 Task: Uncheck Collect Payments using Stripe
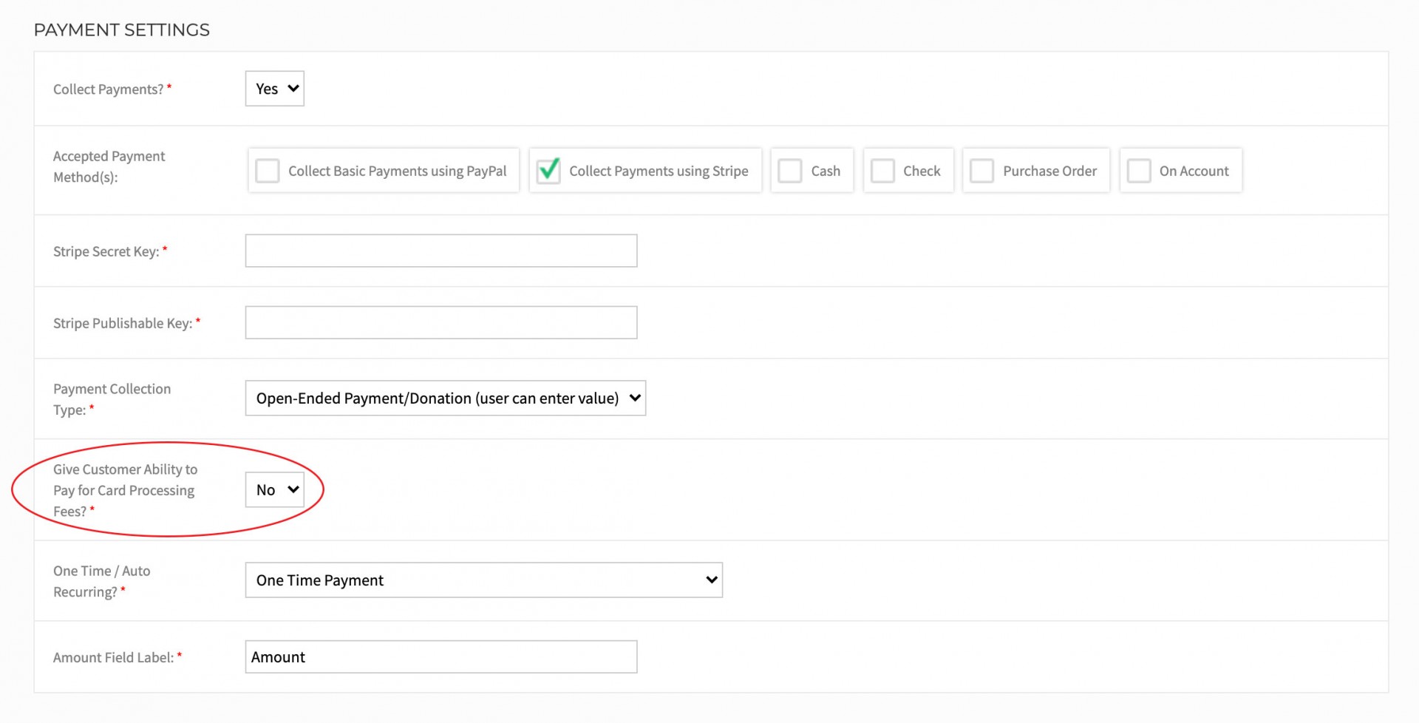point(548,170)
